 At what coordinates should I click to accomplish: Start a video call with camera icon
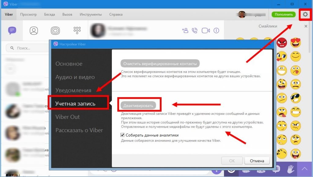click(206, 30)
